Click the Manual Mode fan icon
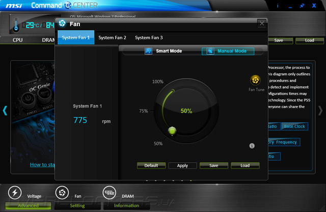326x212 pixels. [210, 51]
